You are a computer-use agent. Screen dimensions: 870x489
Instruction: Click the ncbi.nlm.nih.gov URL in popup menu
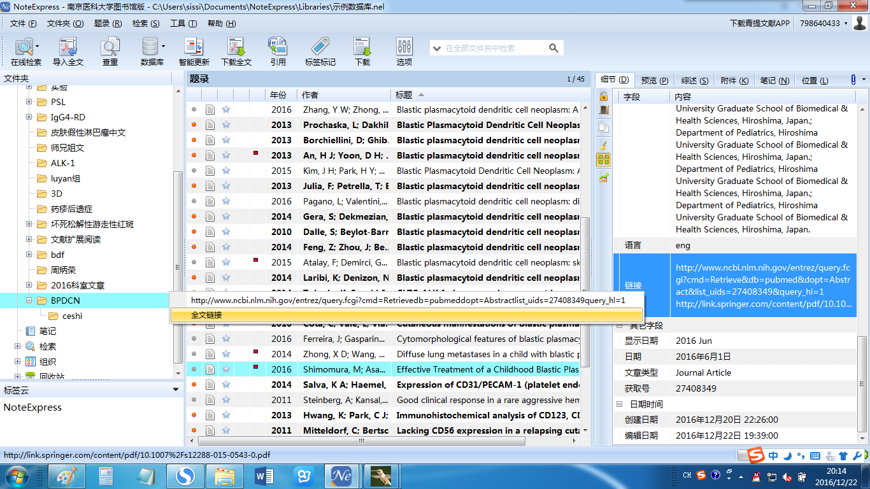click(408, 301)
